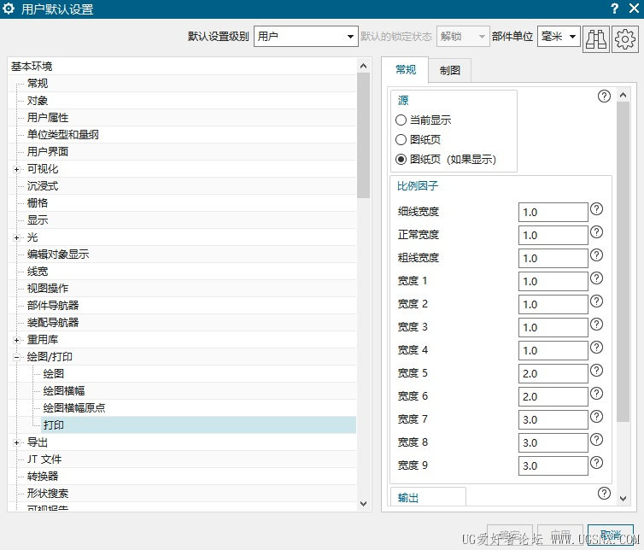644x550 pixels.
Task: Click the help question mark in title bar
Action: tap(614, 9)
